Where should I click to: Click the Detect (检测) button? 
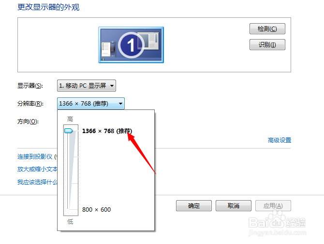pyautogui.click(x=267, y=28)
